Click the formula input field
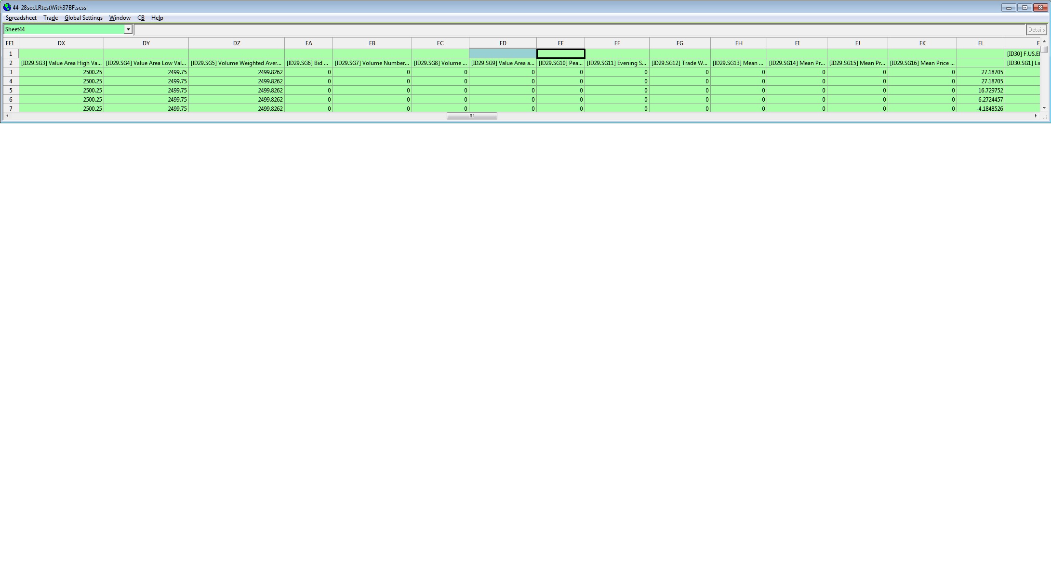Screen dimensions: 1051x578 (x=578, y=30)
